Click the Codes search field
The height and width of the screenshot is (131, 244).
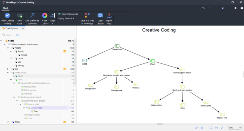point(9,35)
